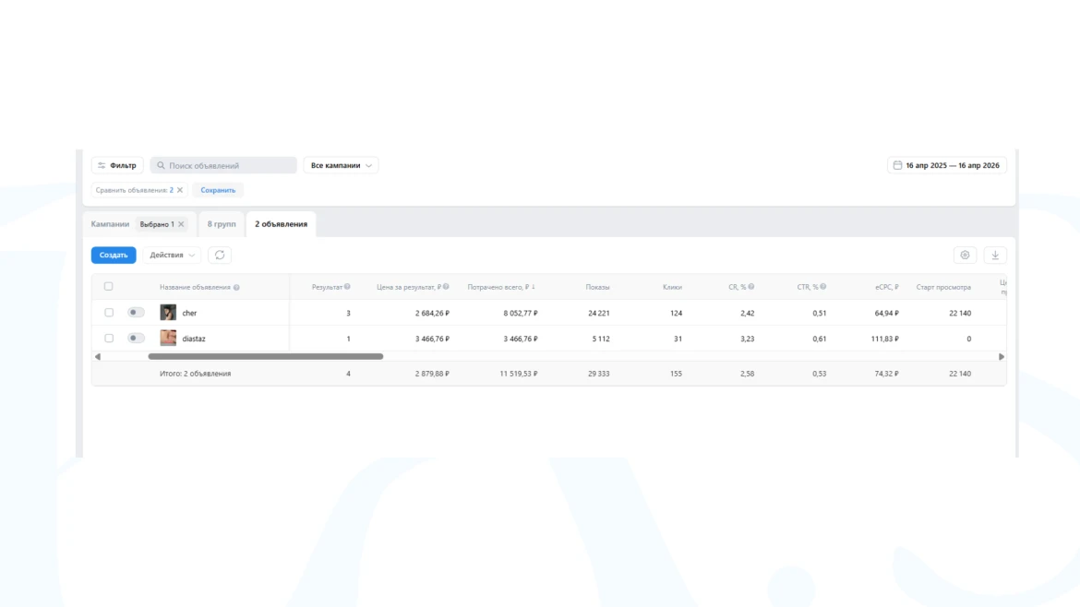
Task: Select the '2 объявления' tab
Action: [281, 224]
